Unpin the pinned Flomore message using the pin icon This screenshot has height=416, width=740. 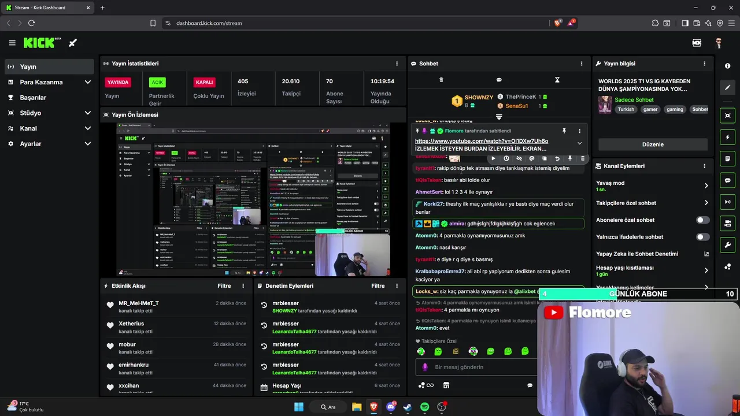point(564,131)
